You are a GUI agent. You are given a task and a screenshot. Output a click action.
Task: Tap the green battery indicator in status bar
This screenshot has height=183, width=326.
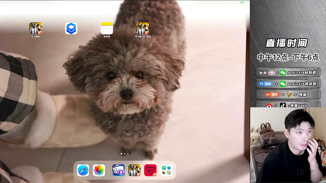coord(242,2)
